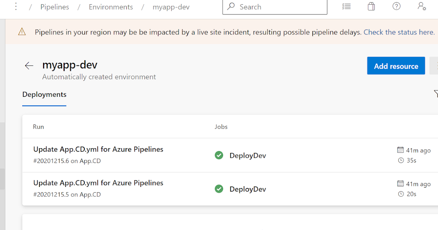This screenshot has height=230, width=438.
Task: Open the user settings icon
Action: coord(422,6)
